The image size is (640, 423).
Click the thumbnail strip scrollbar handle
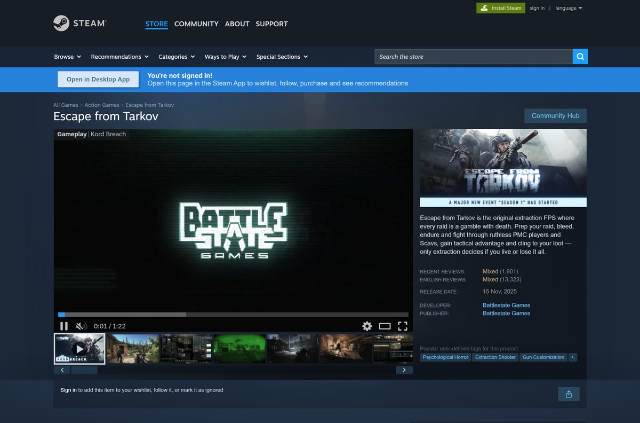pyautogui.click(x=84, y=370)
